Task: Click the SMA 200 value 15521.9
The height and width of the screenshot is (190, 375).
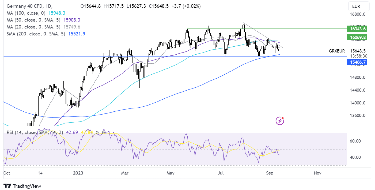Action: [x=77, y=34]
